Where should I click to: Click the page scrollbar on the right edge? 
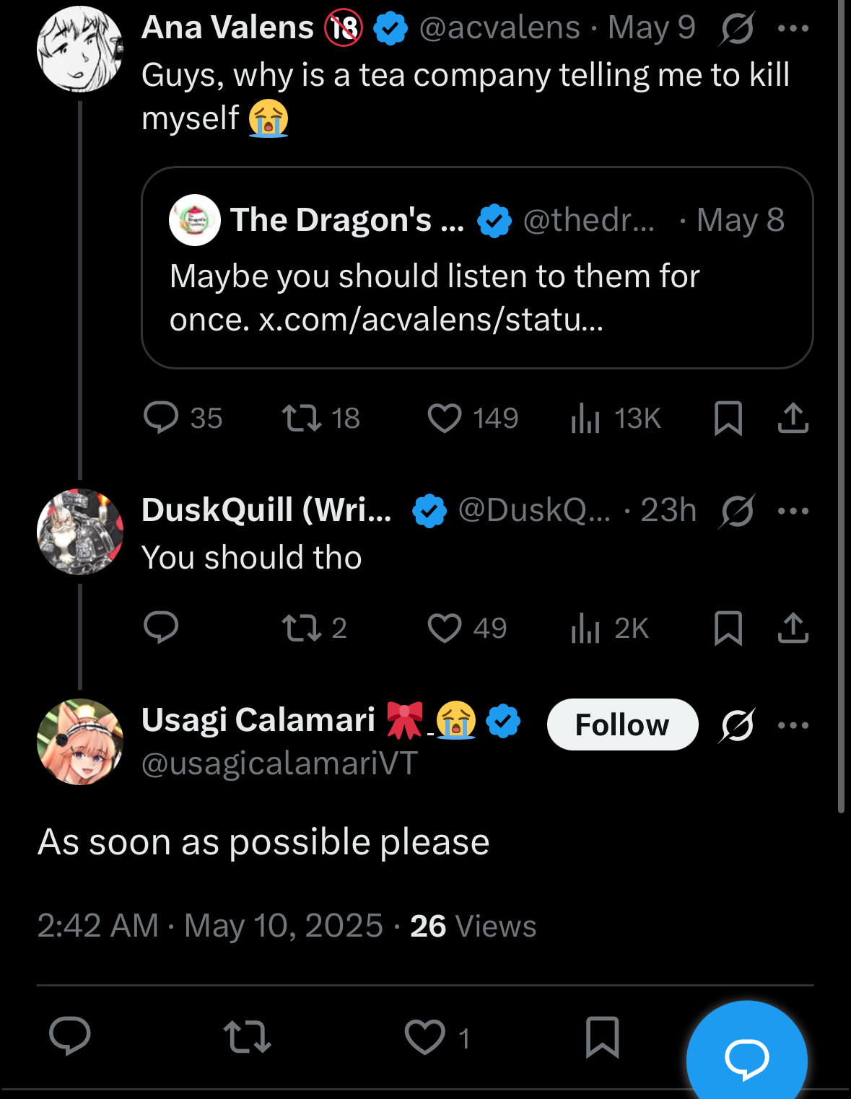point(841,404)
